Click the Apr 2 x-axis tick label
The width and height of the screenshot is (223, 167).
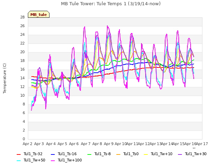28,144
